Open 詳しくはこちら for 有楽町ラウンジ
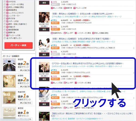The height and width of the screenshot is (121, 136). (26, 103)
